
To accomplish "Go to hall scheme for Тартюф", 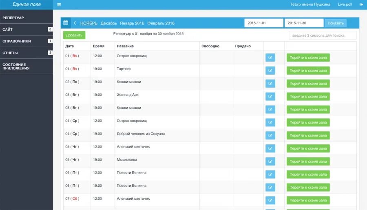I will point(308,71).
